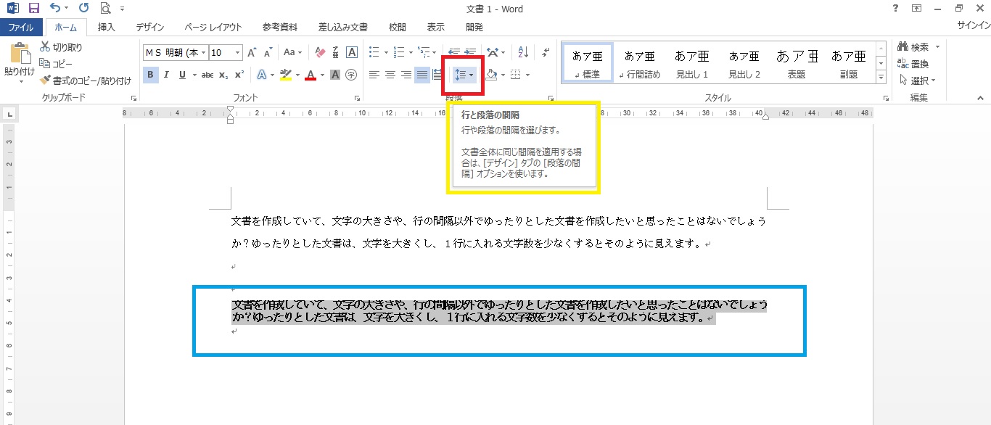Click the Sign in (サインイン) link
Viewport: 991px width, 425px height.
pyautogui.click(x=974, y=25)
